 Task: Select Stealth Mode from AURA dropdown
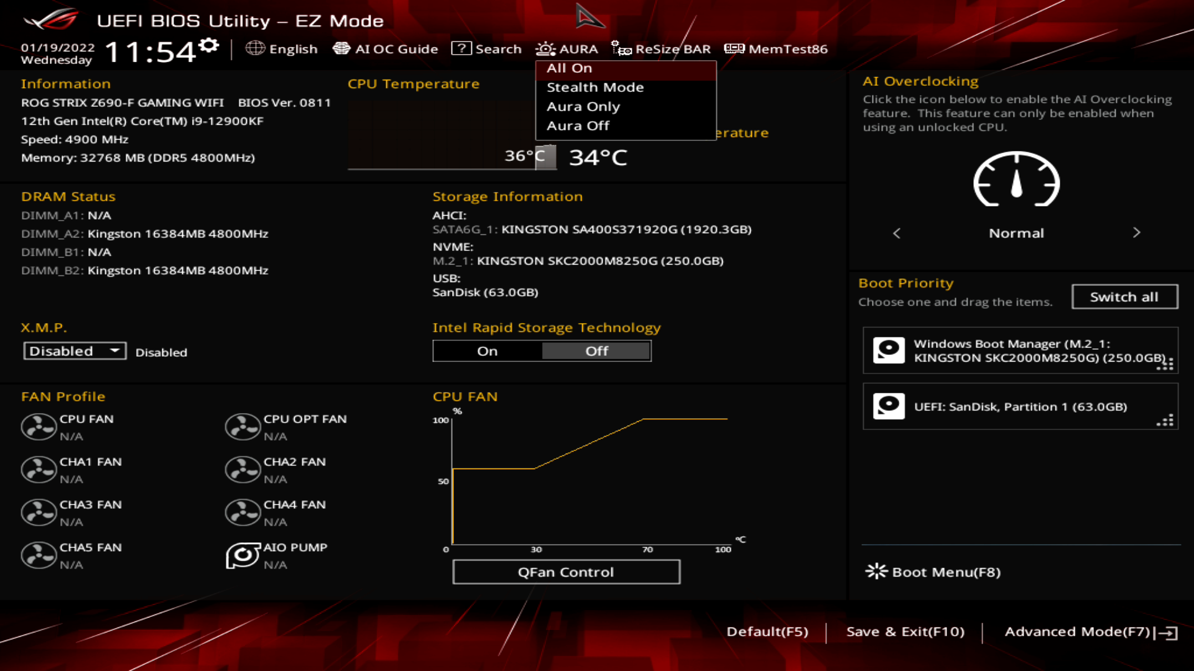coord(594,87)
